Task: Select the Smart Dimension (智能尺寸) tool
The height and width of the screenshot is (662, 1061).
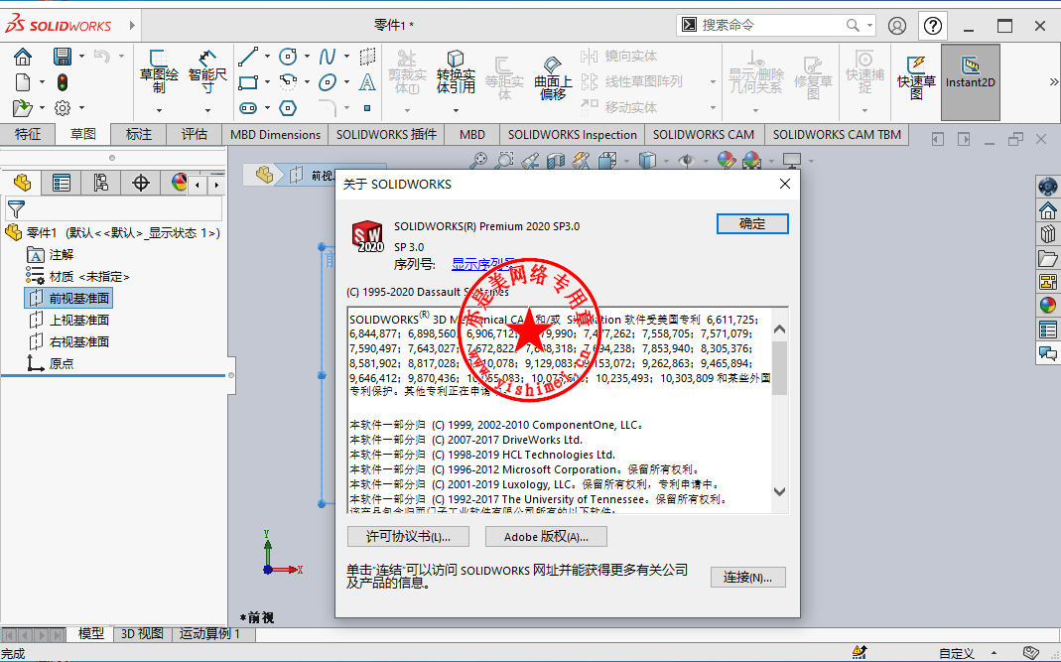Action: click(x=207, y=73)
